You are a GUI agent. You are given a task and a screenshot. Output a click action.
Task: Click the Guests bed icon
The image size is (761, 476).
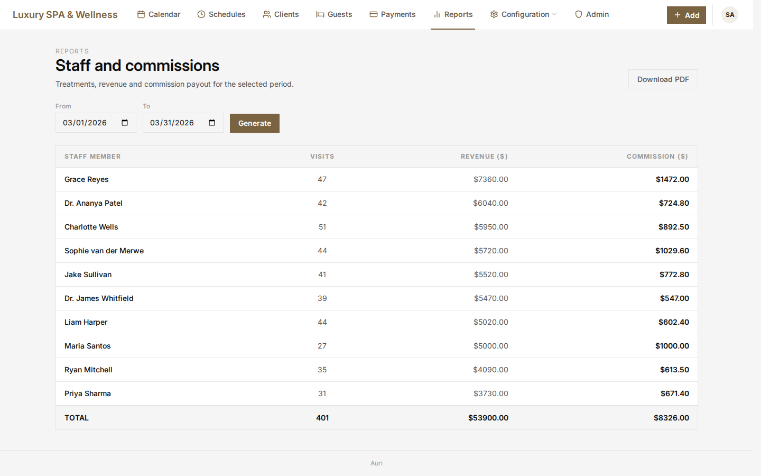point(320,14)
